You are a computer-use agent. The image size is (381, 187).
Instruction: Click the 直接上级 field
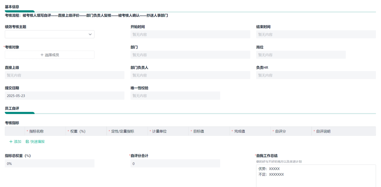[64, 75]
